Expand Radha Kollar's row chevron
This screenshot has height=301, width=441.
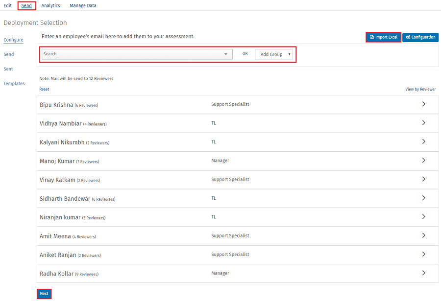(x=423, y=273)
